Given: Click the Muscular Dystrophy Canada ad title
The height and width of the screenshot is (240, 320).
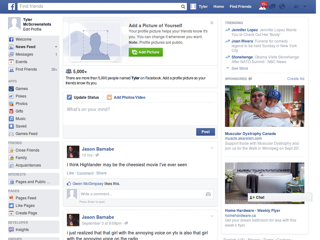Looking at the screenshot, I should pyautogui.click(x=250, y=134).
